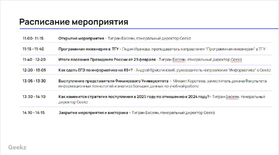Viewport: 279px width, 155px height.
Task: Select time slot '13:30 - 14:10'
Action: pos(34,97)
